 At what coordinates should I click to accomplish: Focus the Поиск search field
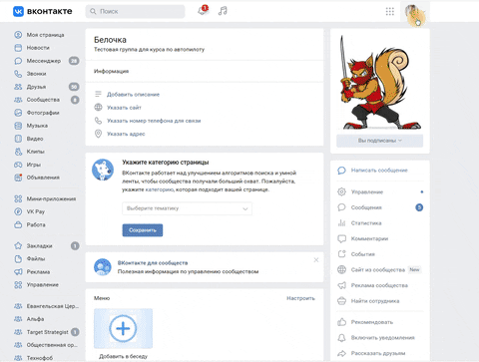click(135, 11)
